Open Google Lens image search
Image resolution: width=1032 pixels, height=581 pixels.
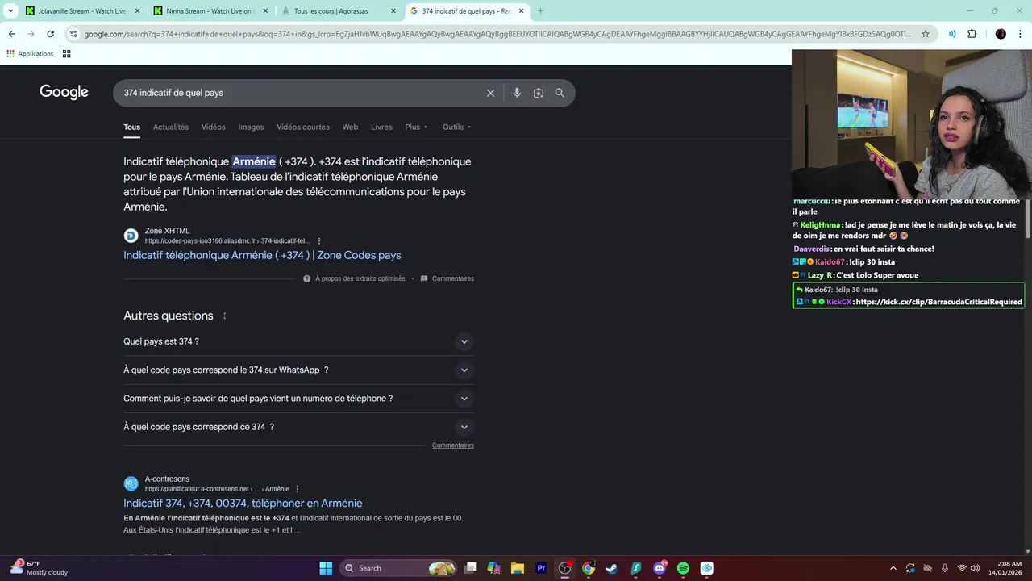point(538,93)
